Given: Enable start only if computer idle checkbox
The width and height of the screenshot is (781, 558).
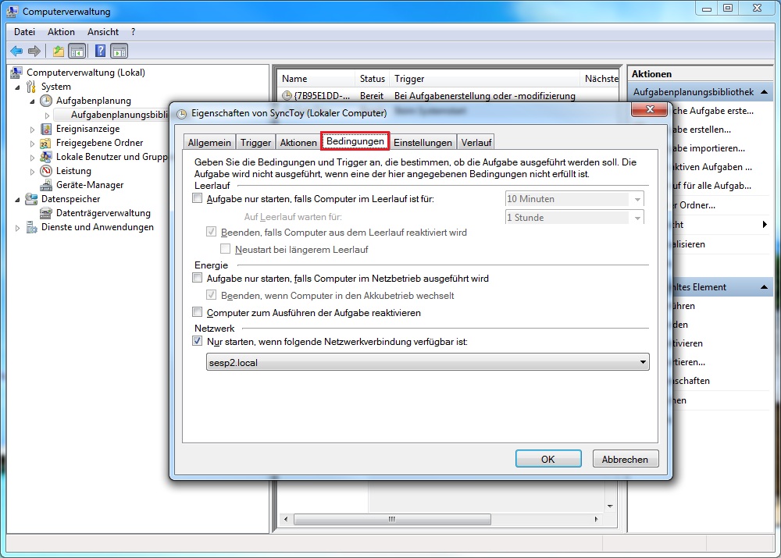Looking at the screenshot, I should (198, 198).
